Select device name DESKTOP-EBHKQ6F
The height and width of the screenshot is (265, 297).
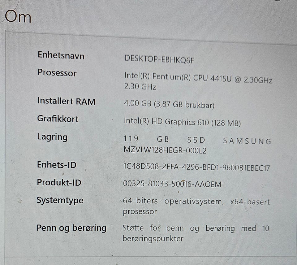coord(159,59)
